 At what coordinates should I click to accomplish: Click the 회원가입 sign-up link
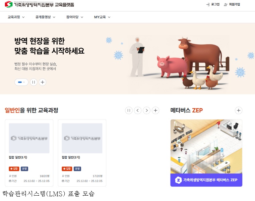232,4
